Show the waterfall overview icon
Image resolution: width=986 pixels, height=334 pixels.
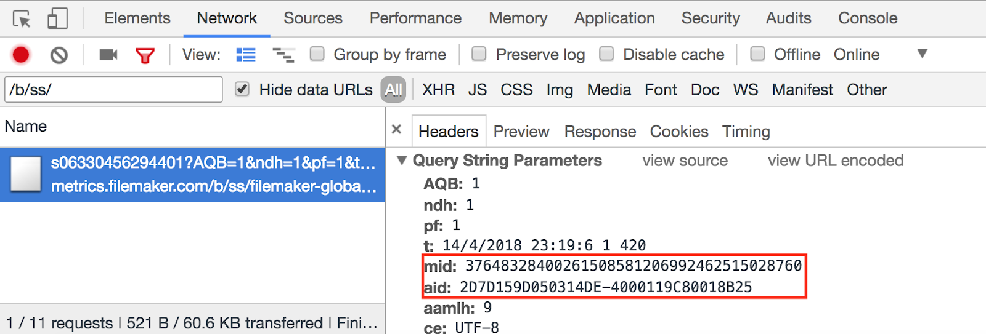pos(283,55)
